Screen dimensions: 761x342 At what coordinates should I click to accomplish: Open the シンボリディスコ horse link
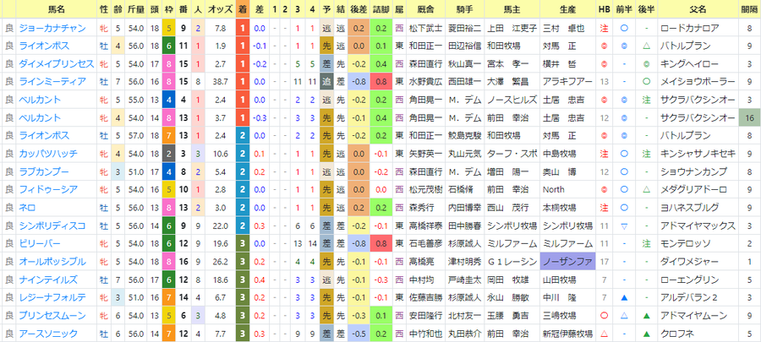52,225
